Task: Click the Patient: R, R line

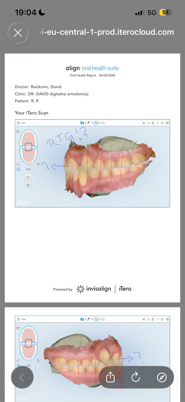Action: 27,101
